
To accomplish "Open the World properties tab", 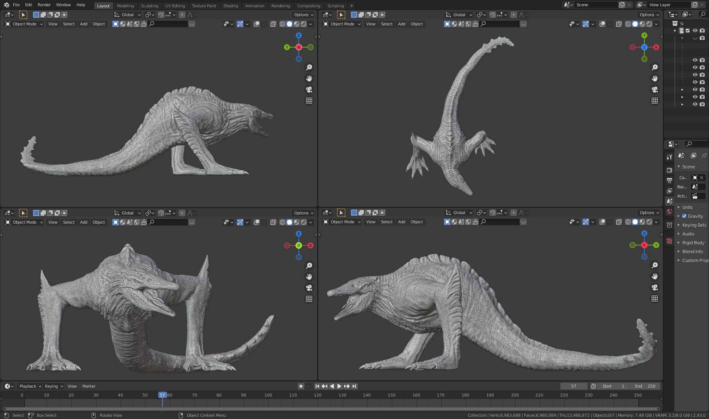I will click(x=669, y=212).
